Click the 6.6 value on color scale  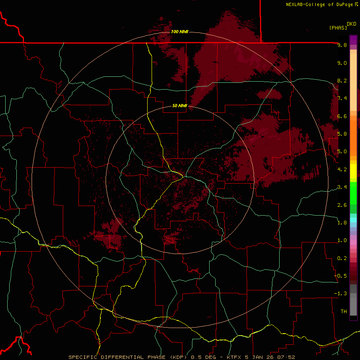[342, 116]
